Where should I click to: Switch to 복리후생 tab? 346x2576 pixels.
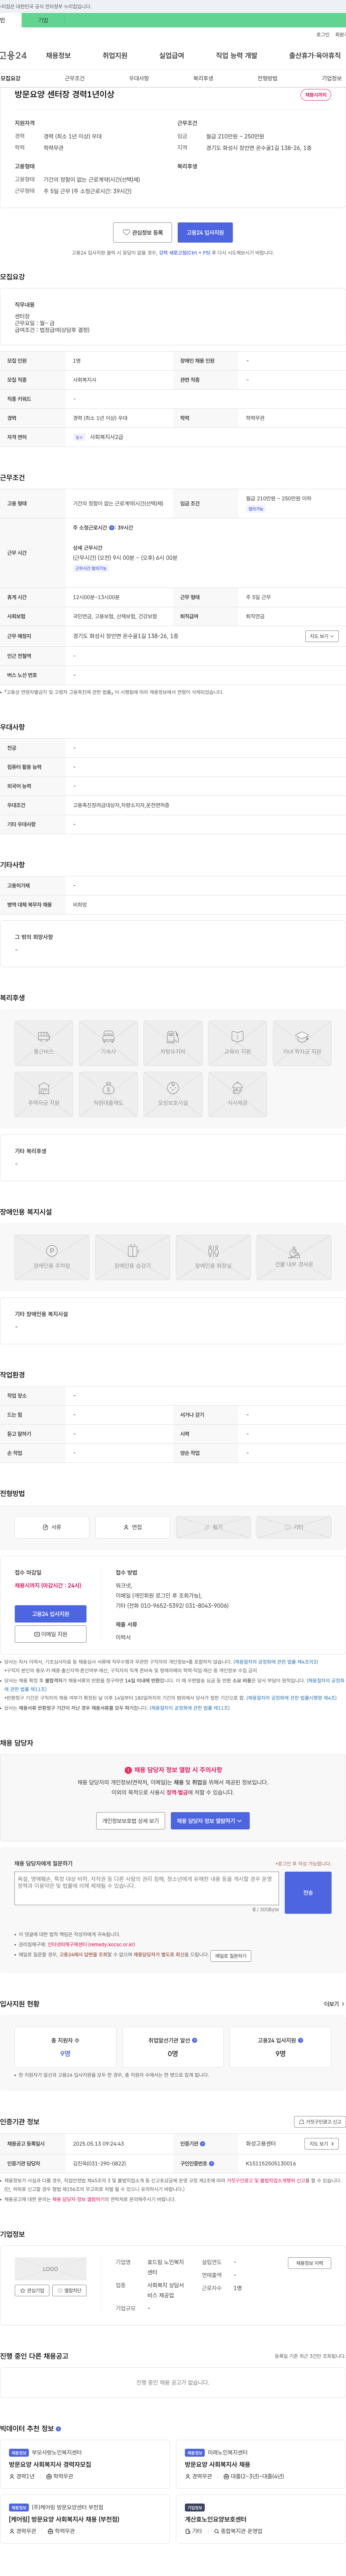click(x=203, y=78)
